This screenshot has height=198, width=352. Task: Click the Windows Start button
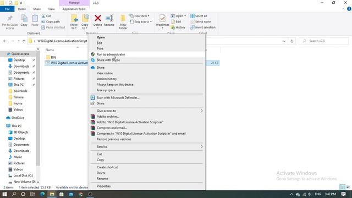tap(4, 194)
